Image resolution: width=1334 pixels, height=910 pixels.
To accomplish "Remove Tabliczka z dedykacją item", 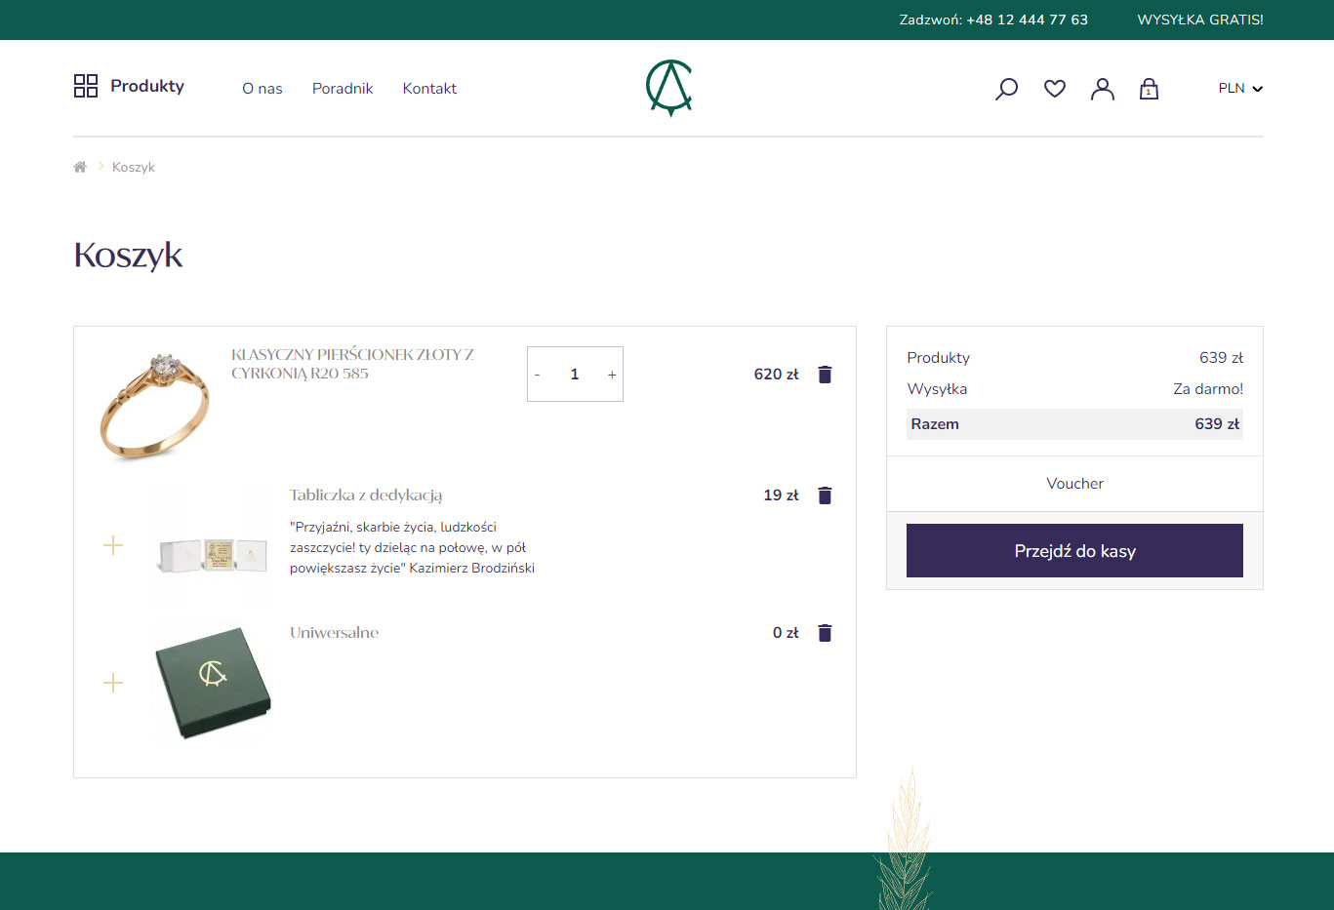I will pyautogui.click(x=825, y=495).
